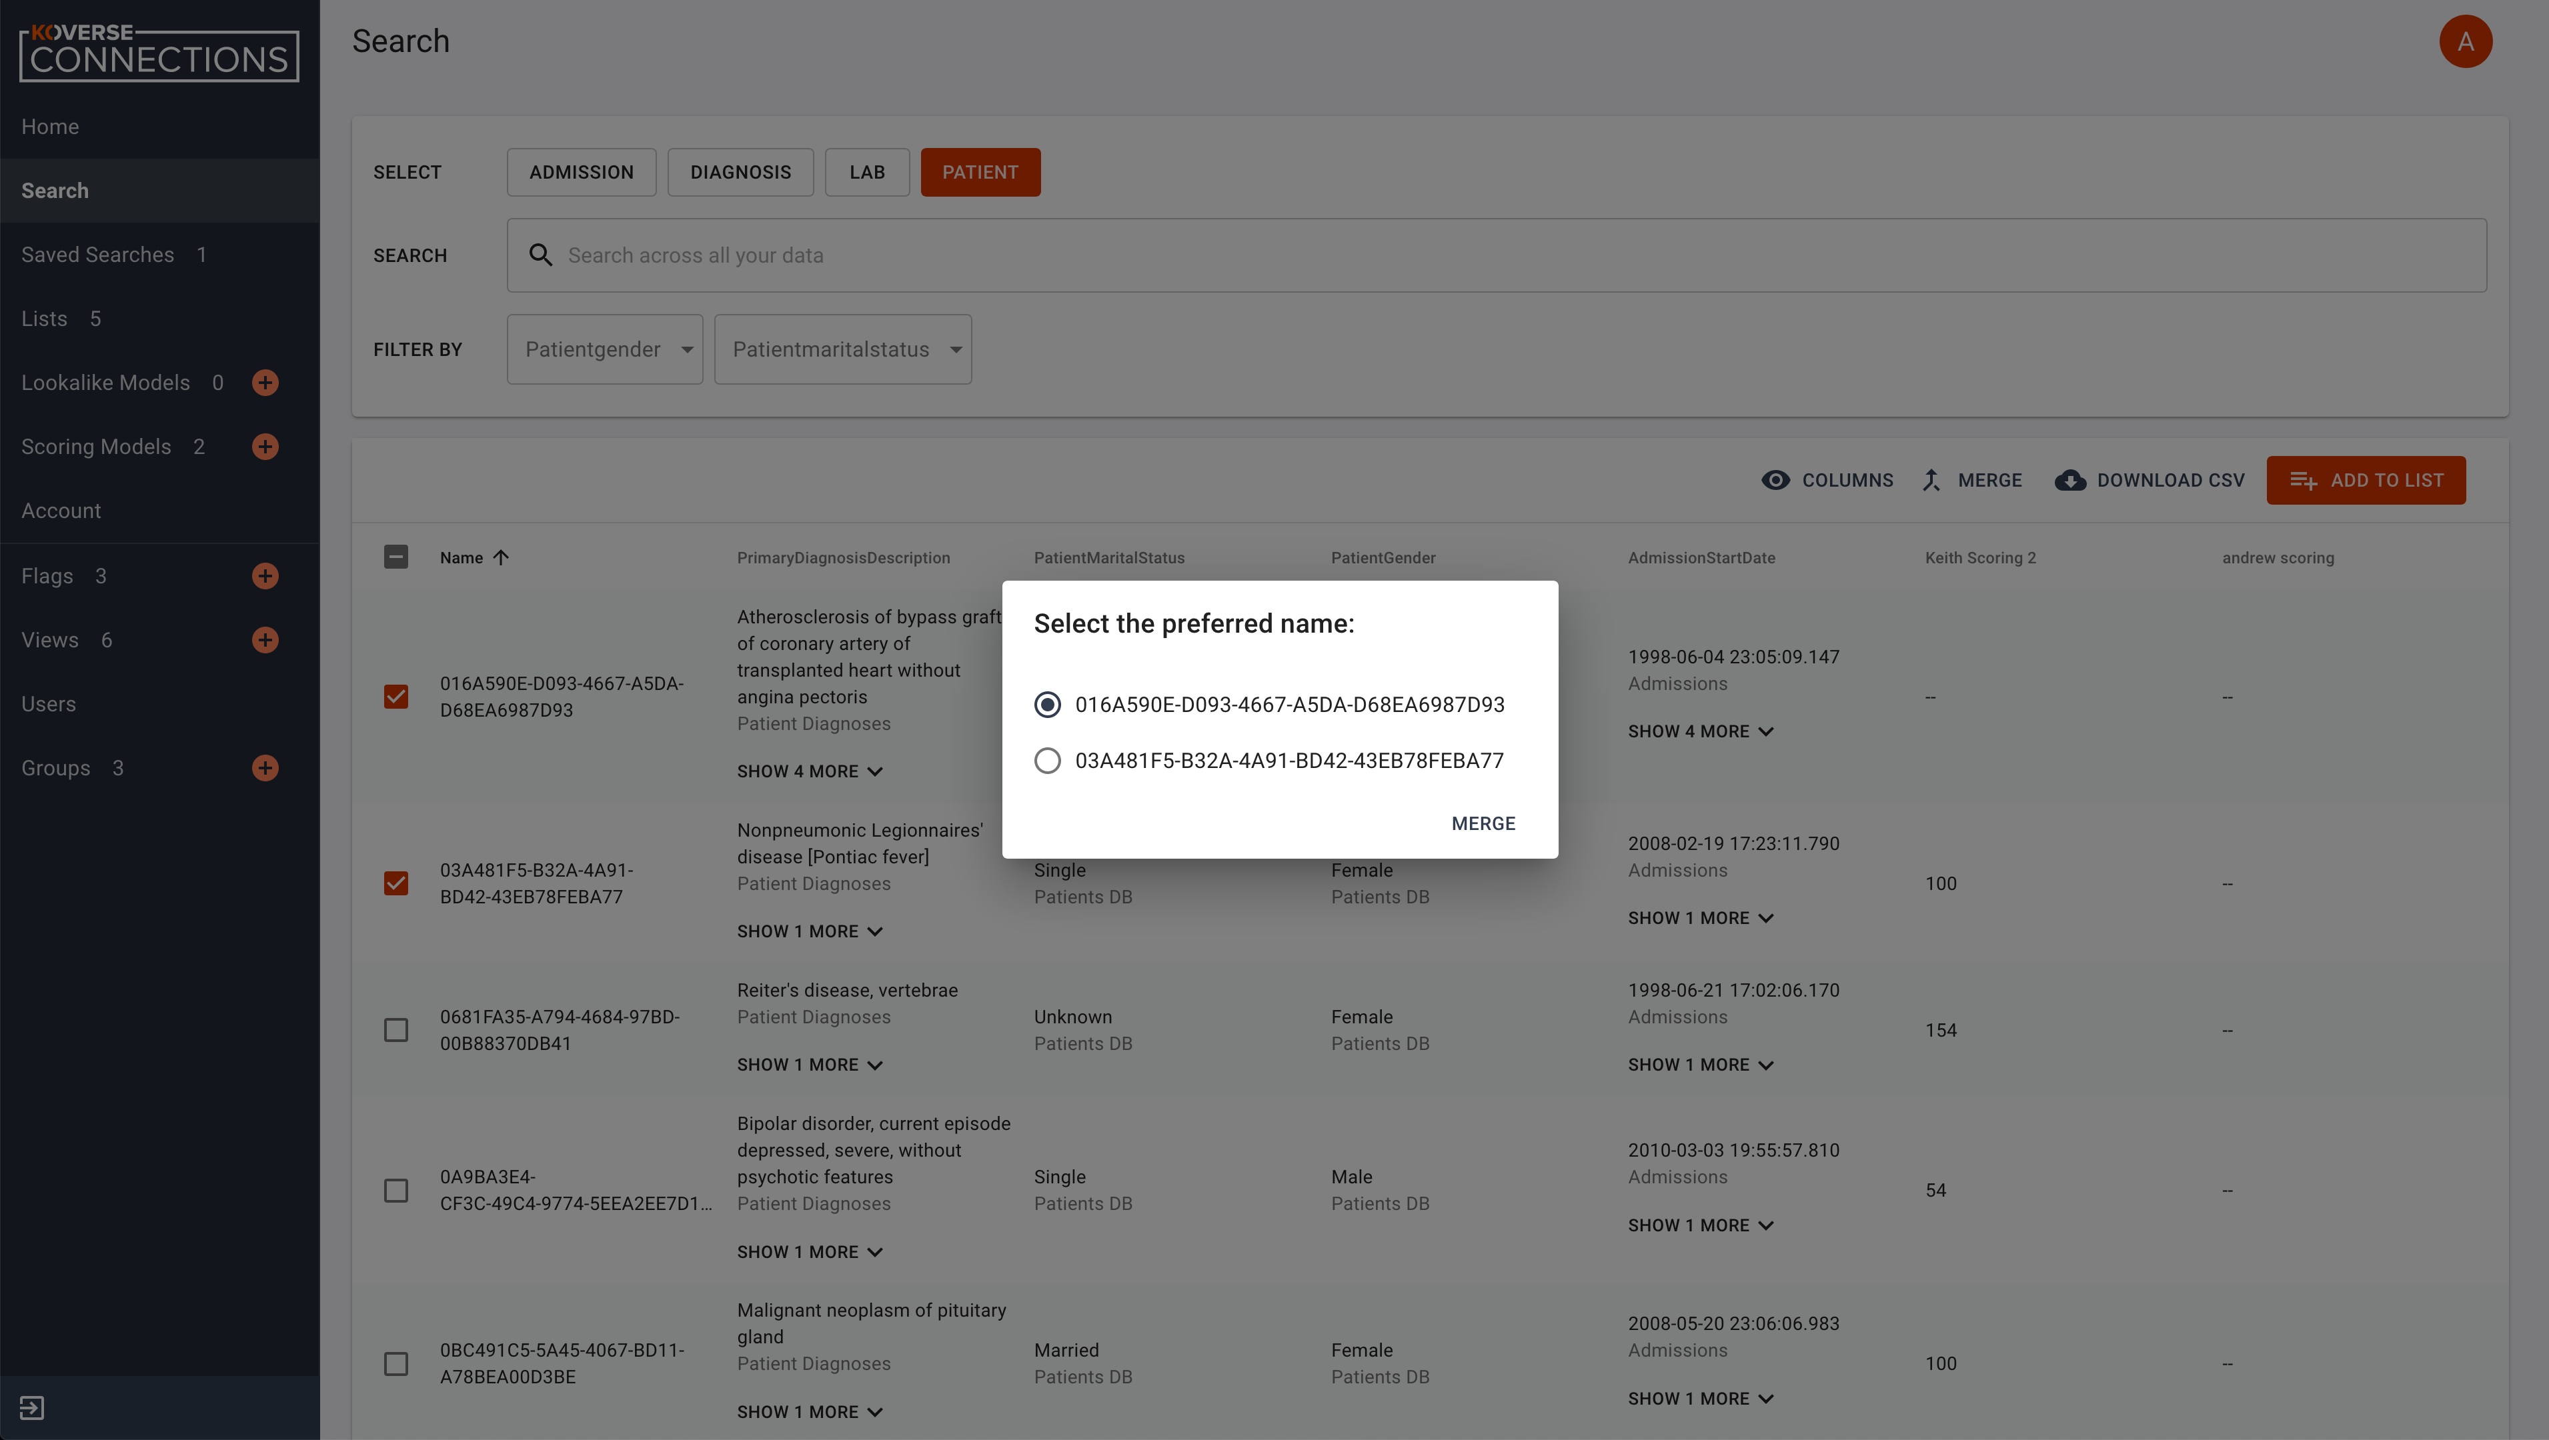
Task: Click the logout icon at sidebar bottom
Action: pos(31,1407)
